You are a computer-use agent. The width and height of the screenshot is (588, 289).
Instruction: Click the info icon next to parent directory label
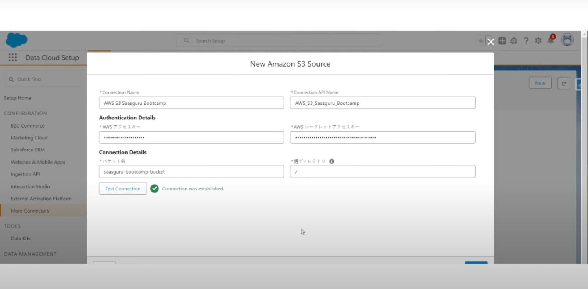coord(331,161)
